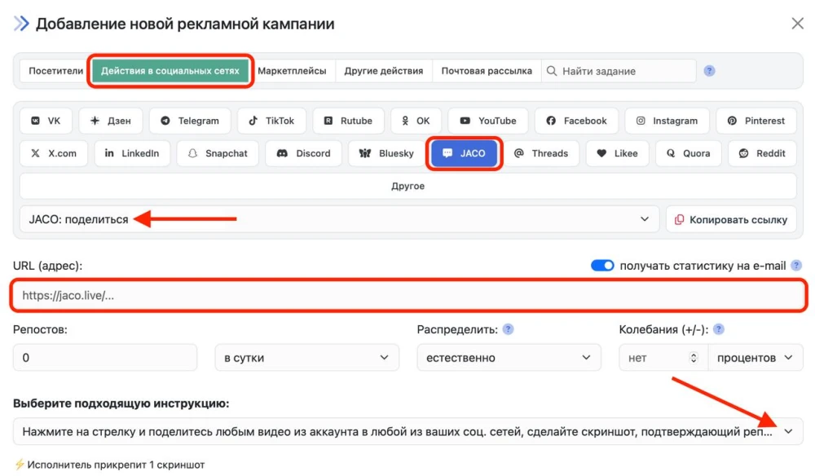
Task: Switch to the 'Маркетплейсы' tab
Action: 292,71
